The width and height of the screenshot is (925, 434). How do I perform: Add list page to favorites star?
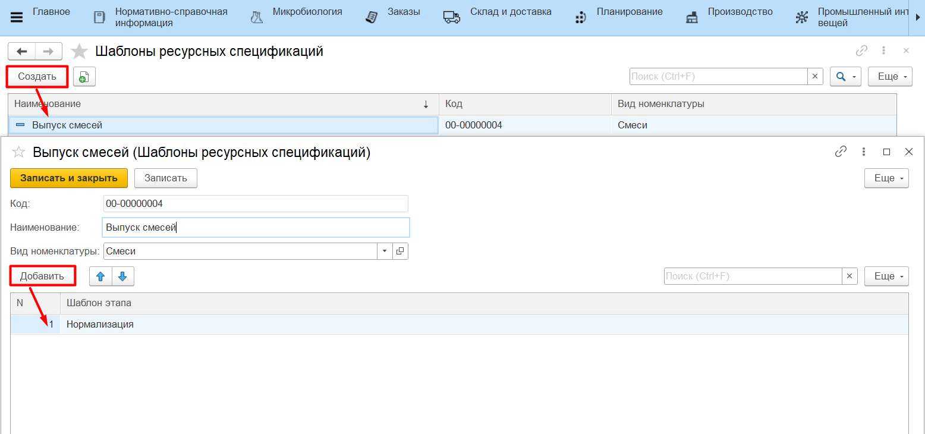pyautogui.click(x=80, y=52)
